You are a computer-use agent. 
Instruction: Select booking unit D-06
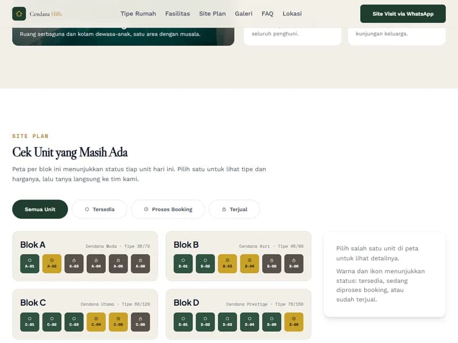coord(294,322)
